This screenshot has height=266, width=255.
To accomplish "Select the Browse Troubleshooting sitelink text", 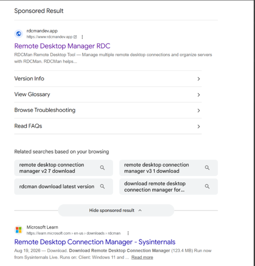I will pyautogui.click(x=45, y=110).
